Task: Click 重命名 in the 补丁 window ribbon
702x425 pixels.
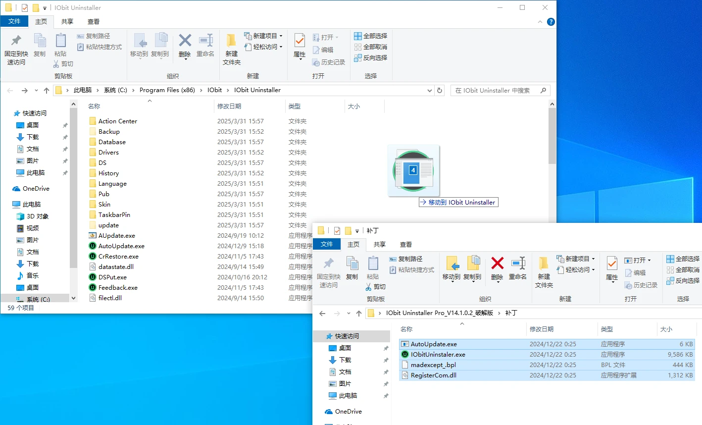Action: point(518,269)
